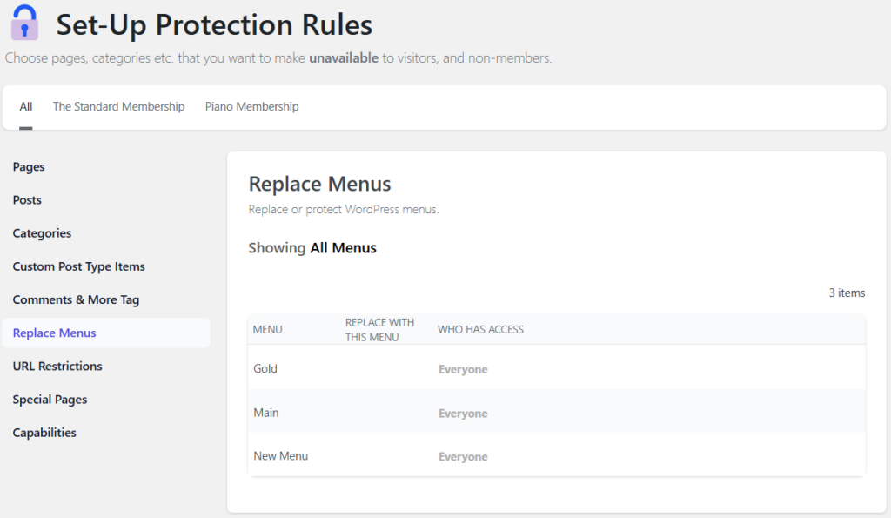Viewport: 891px width, 518px height.
Task: Go to Posts protection rules
Action: pyautogui.click(x=27, y=200)
